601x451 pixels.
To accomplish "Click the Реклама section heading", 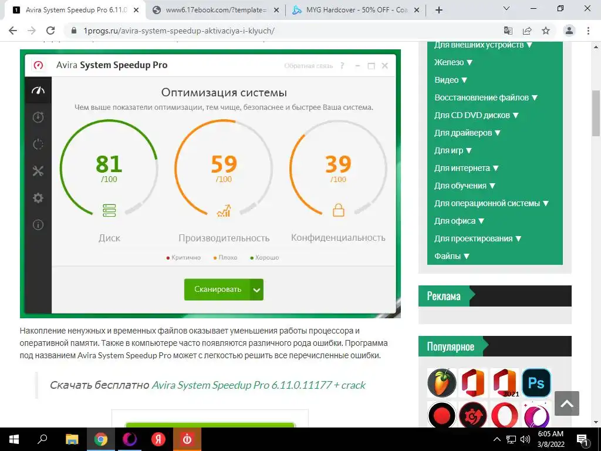I will [444, 296].
